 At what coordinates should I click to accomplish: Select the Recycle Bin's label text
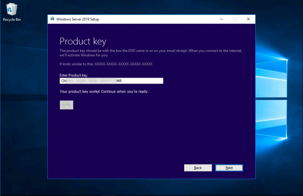point(12,20)
